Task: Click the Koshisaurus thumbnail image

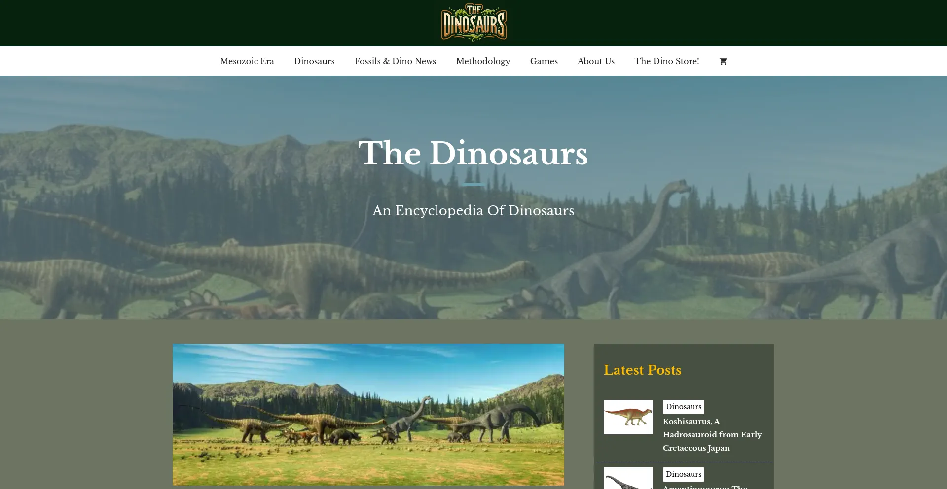Action: coord(628,417)
